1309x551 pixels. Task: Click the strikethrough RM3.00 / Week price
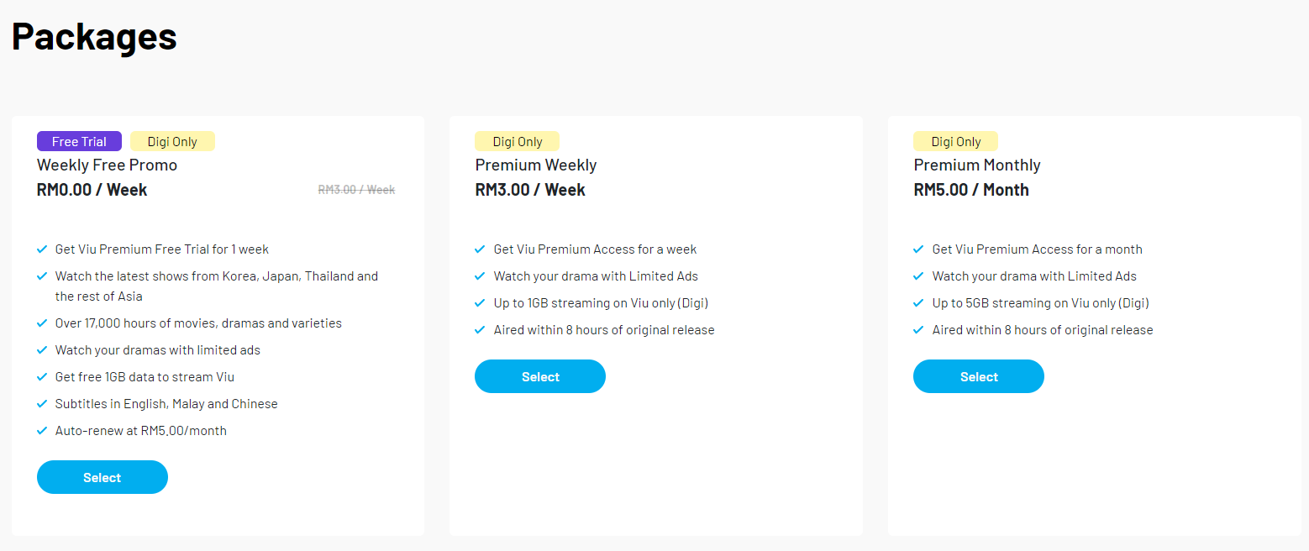coord(356,190)
